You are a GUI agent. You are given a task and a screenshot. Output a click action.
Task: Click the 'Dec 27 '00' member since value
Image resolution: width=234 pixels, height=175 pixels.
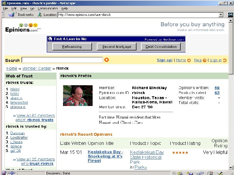pos(142,107)
